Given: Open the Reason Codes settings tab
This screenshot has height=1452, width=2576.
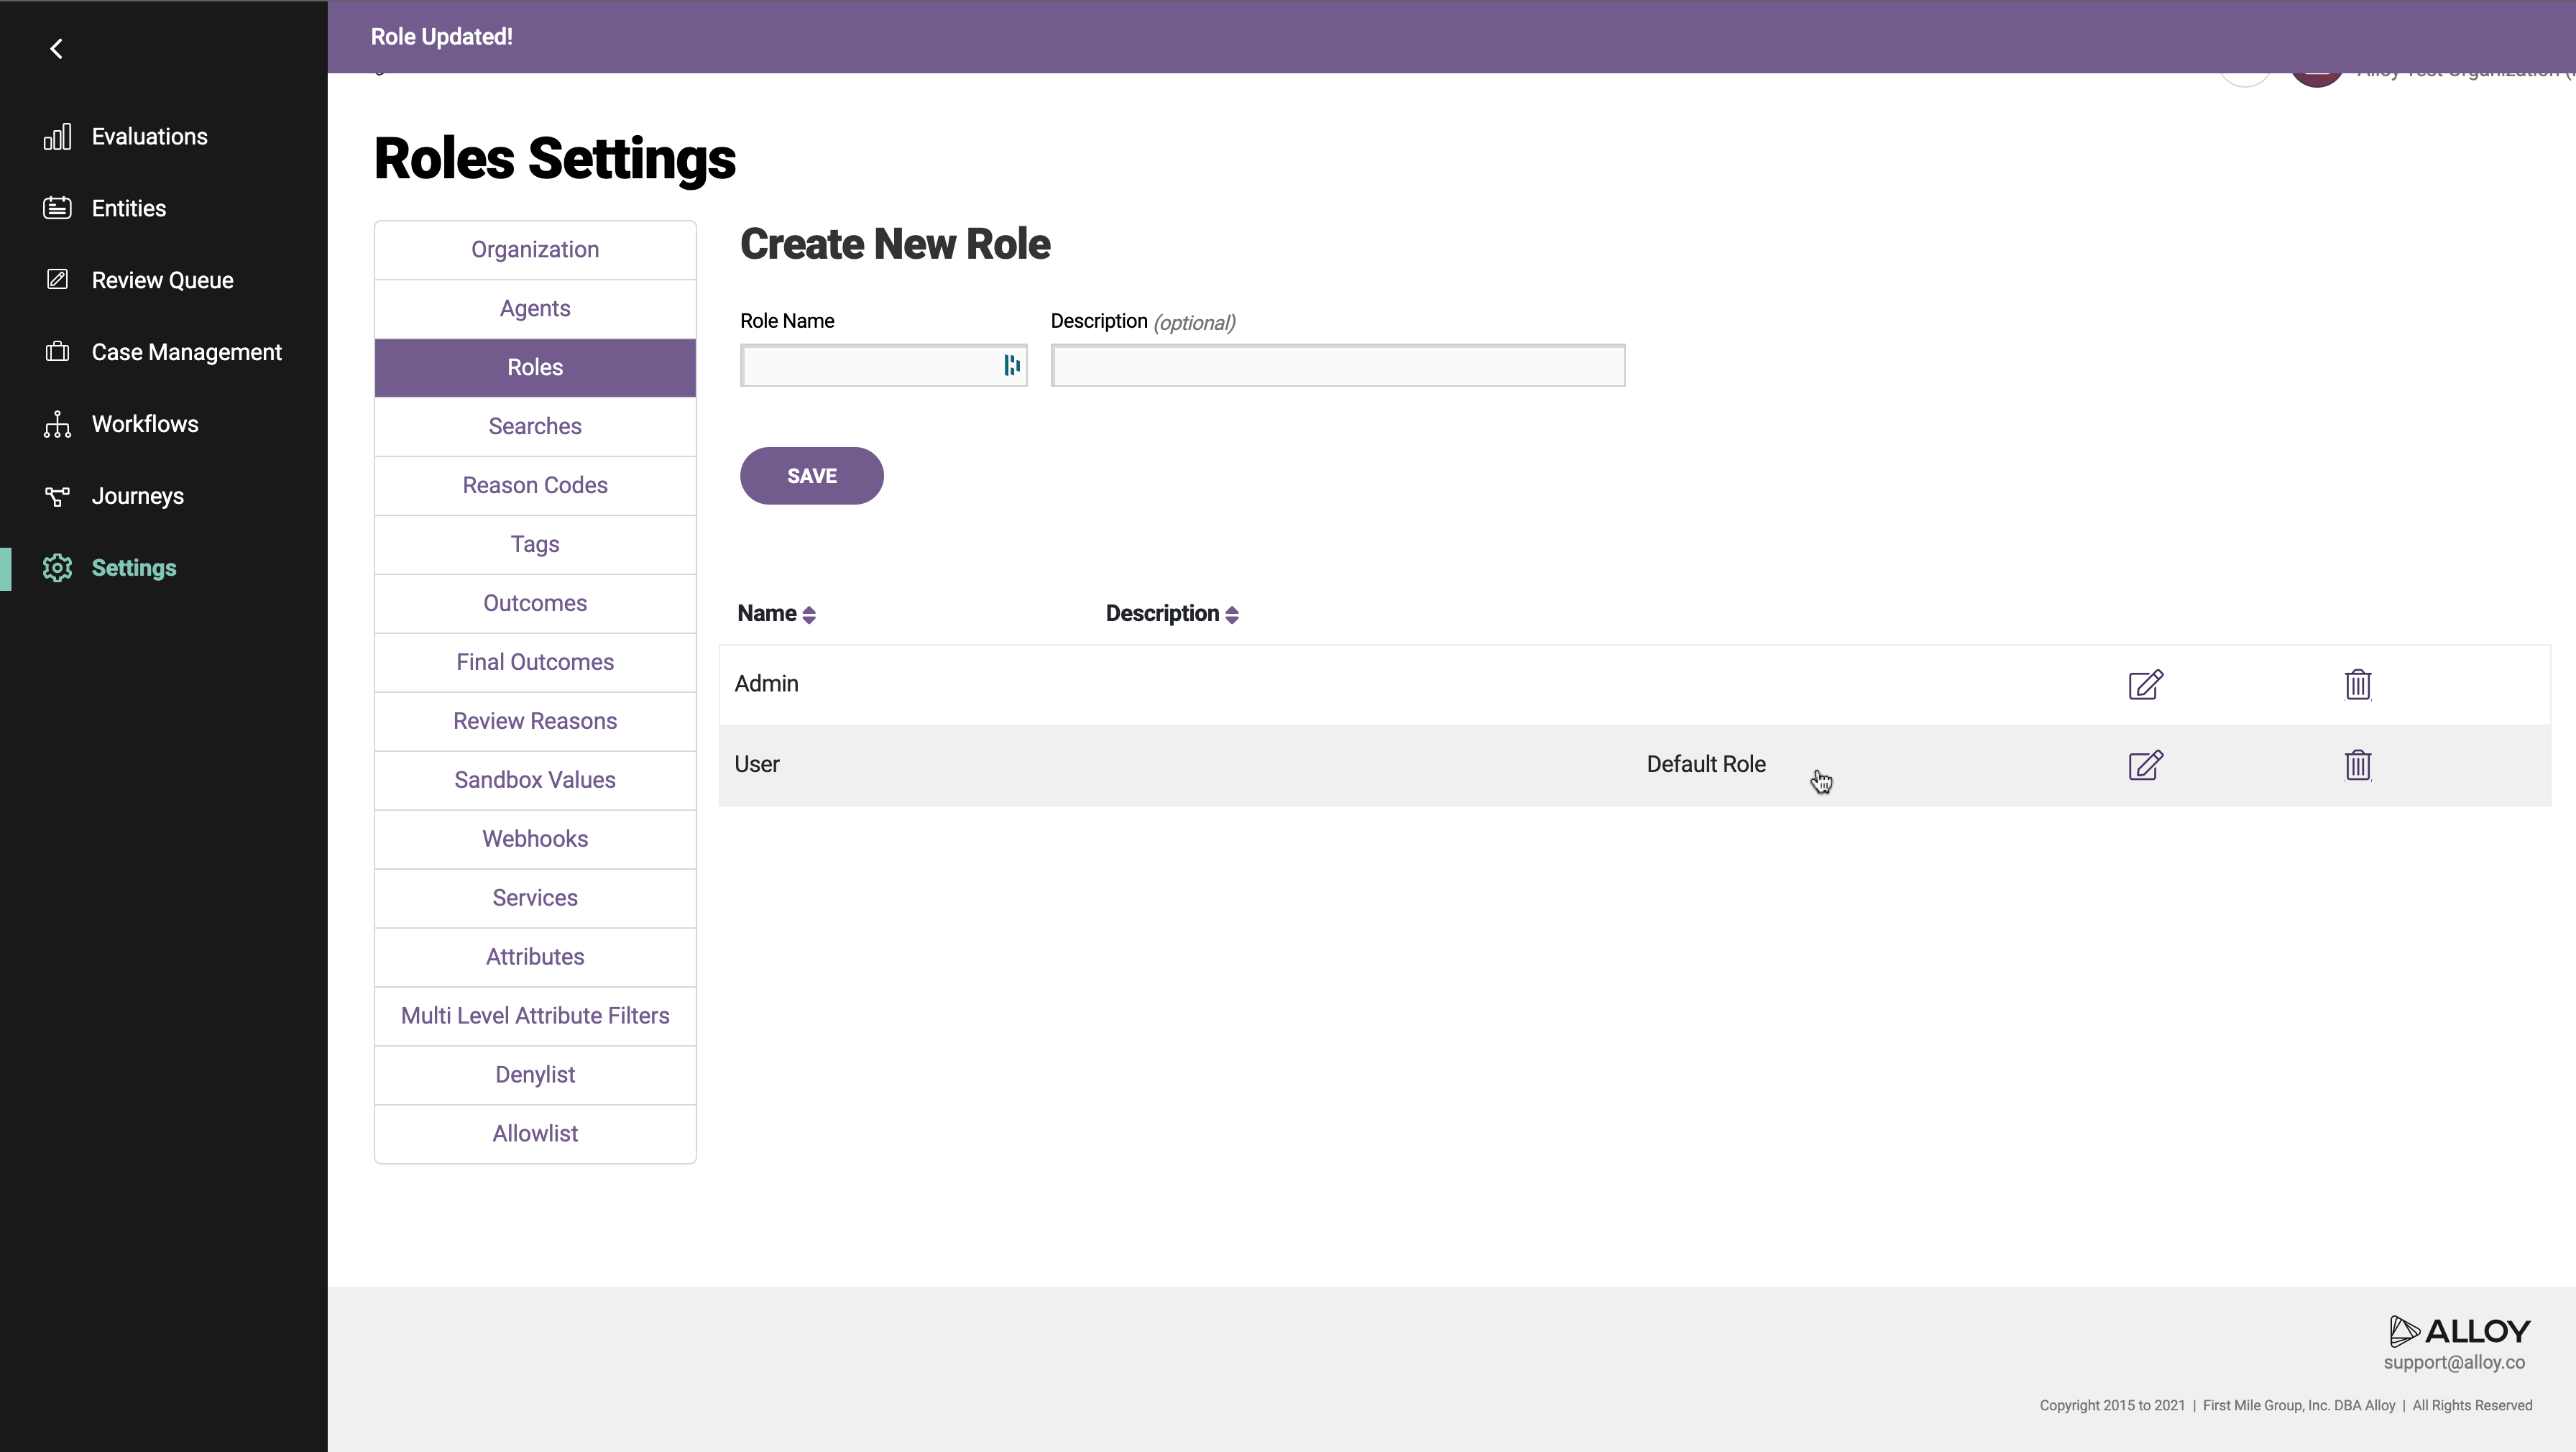Looking at the screenshot, I should (x=535, y=486).
